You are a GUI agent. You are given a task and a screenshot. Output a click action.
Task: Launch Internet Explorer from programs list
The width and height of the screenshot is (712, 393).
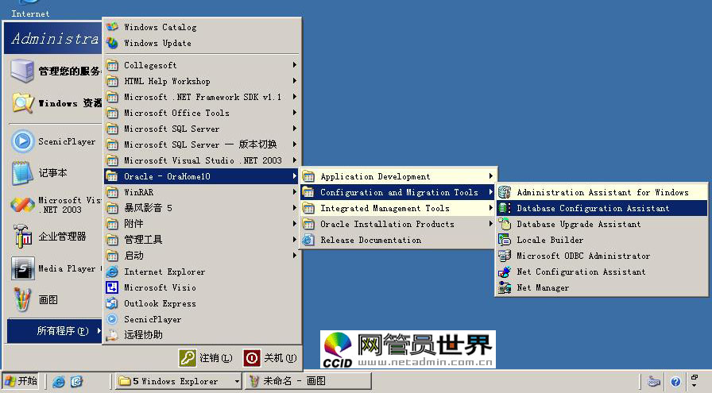pos(203,272)
